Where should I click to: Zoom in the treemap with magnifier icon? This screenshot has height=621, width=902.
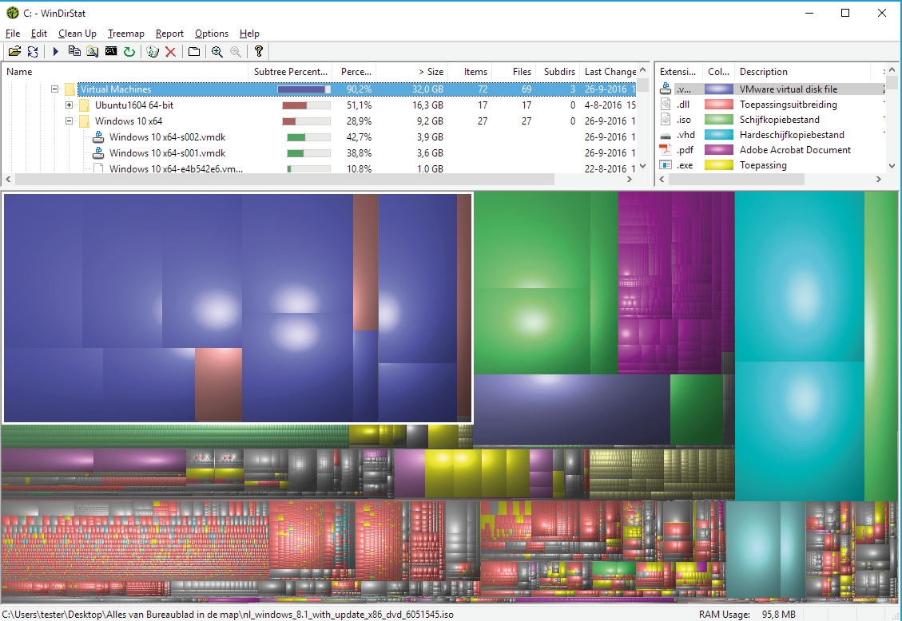[217, 52]
